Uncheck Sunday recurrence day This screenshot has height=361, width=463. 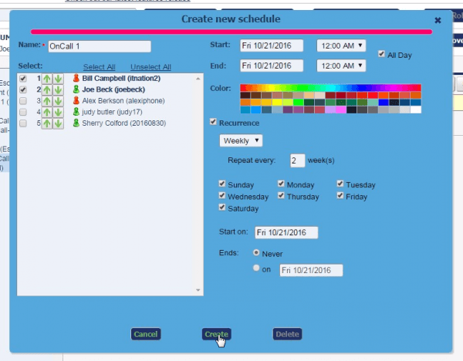pyautogui.click(x=222, y=184)
